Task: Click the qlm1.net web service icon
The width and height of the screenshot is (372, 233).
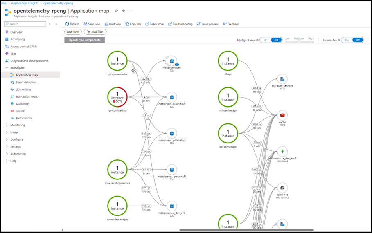Action: point(282,188)
